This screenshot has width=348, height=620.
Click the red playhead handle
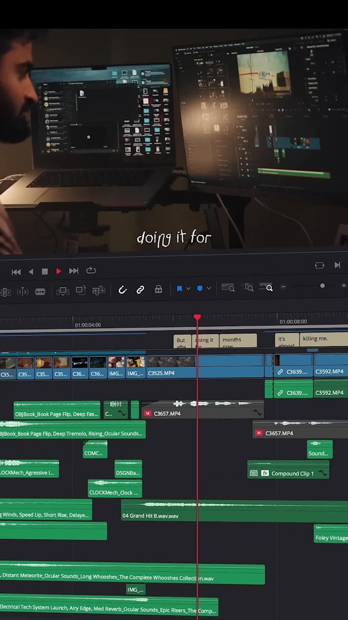click(197, 317)
